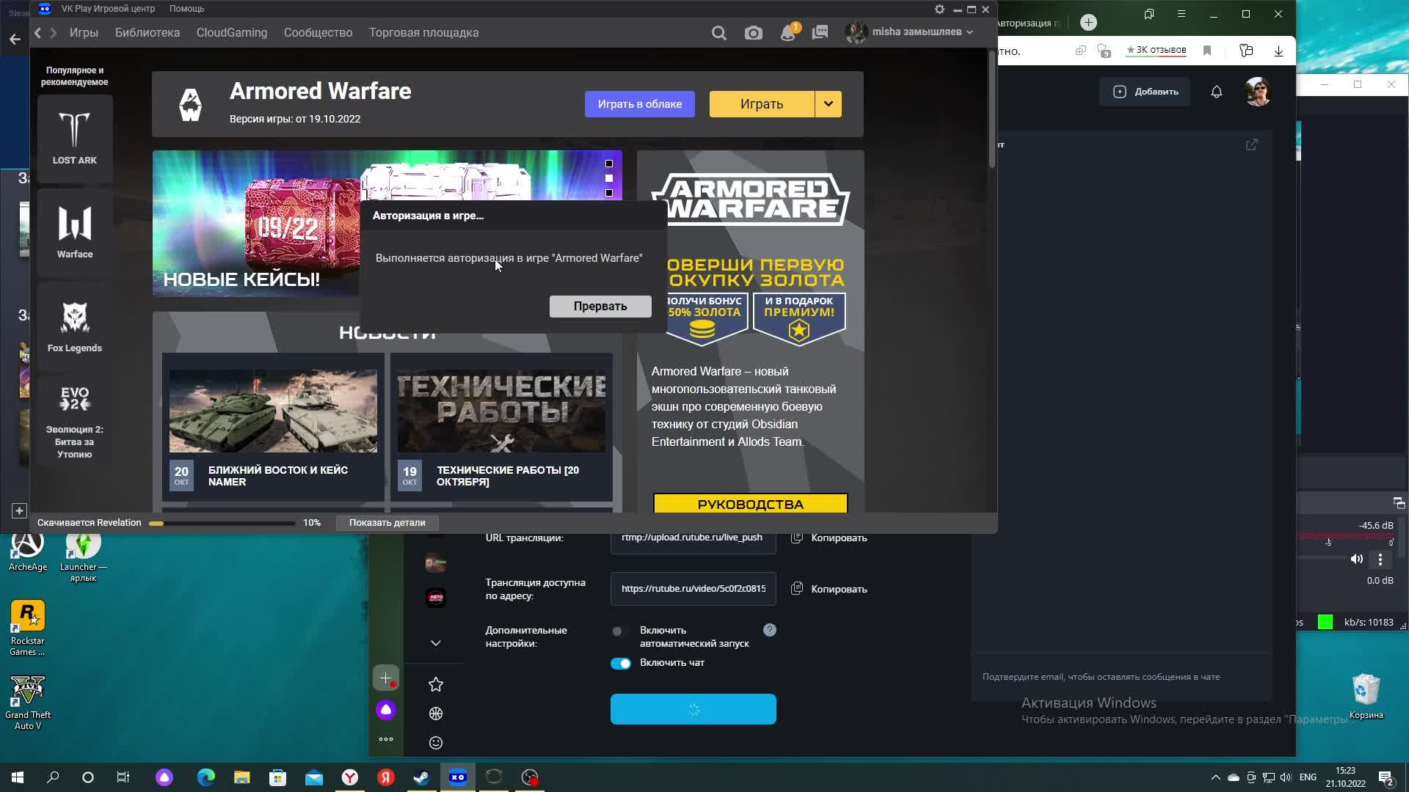Drag the volume slider at -45.6 dB
The width and height of the screenshot is (1409, 792).
click(1329, 540)
